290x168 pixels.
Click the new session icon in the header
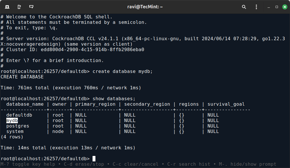point(7,7)
